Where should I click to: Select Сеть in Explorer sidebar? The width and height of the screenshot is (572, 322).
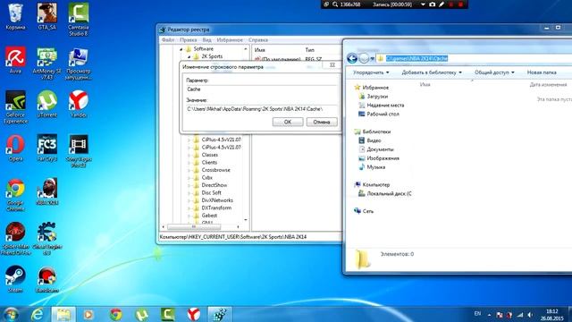(367, 211)
